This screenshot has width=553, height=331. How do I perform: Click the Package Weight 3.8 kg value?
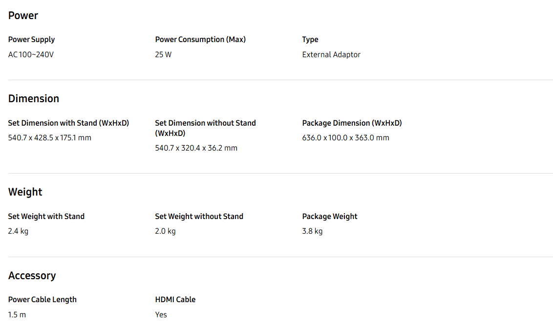click(312, 231)
